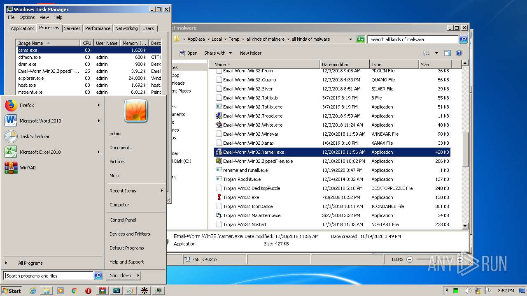Toggle the preview pane icon
The height and width of the screenshot is (296, 527).
click(x=448, y=53)
